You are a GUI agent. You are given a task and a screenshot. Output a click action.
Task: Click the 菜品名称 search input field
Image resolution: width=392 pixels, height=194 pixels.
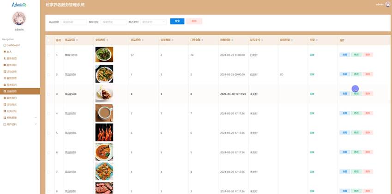pos(74,22)
